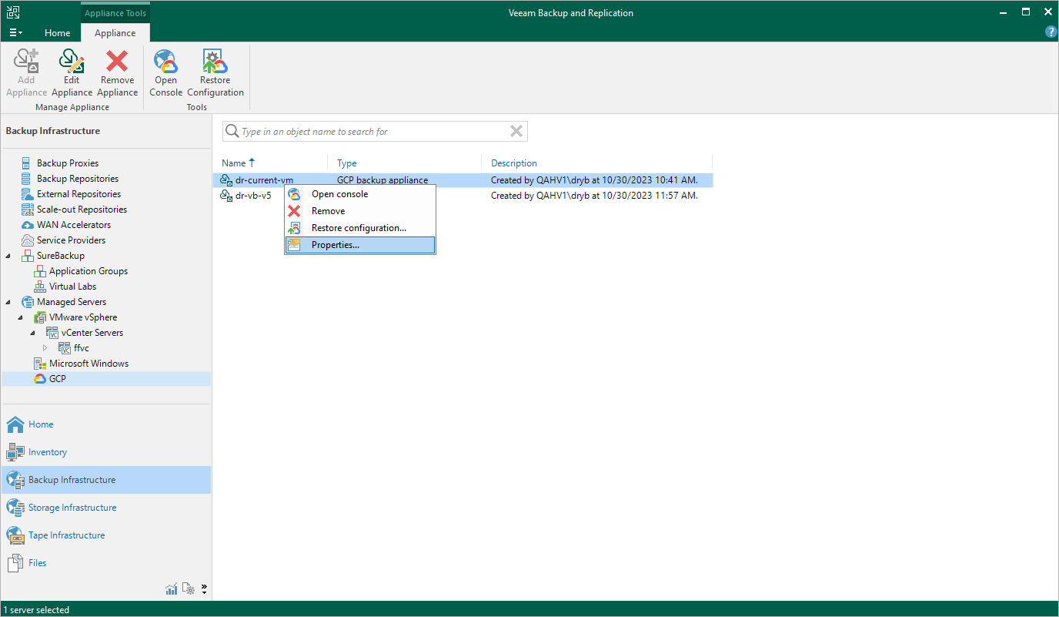Click the Tape Infrastructure view icon

[x=15, y=535]
